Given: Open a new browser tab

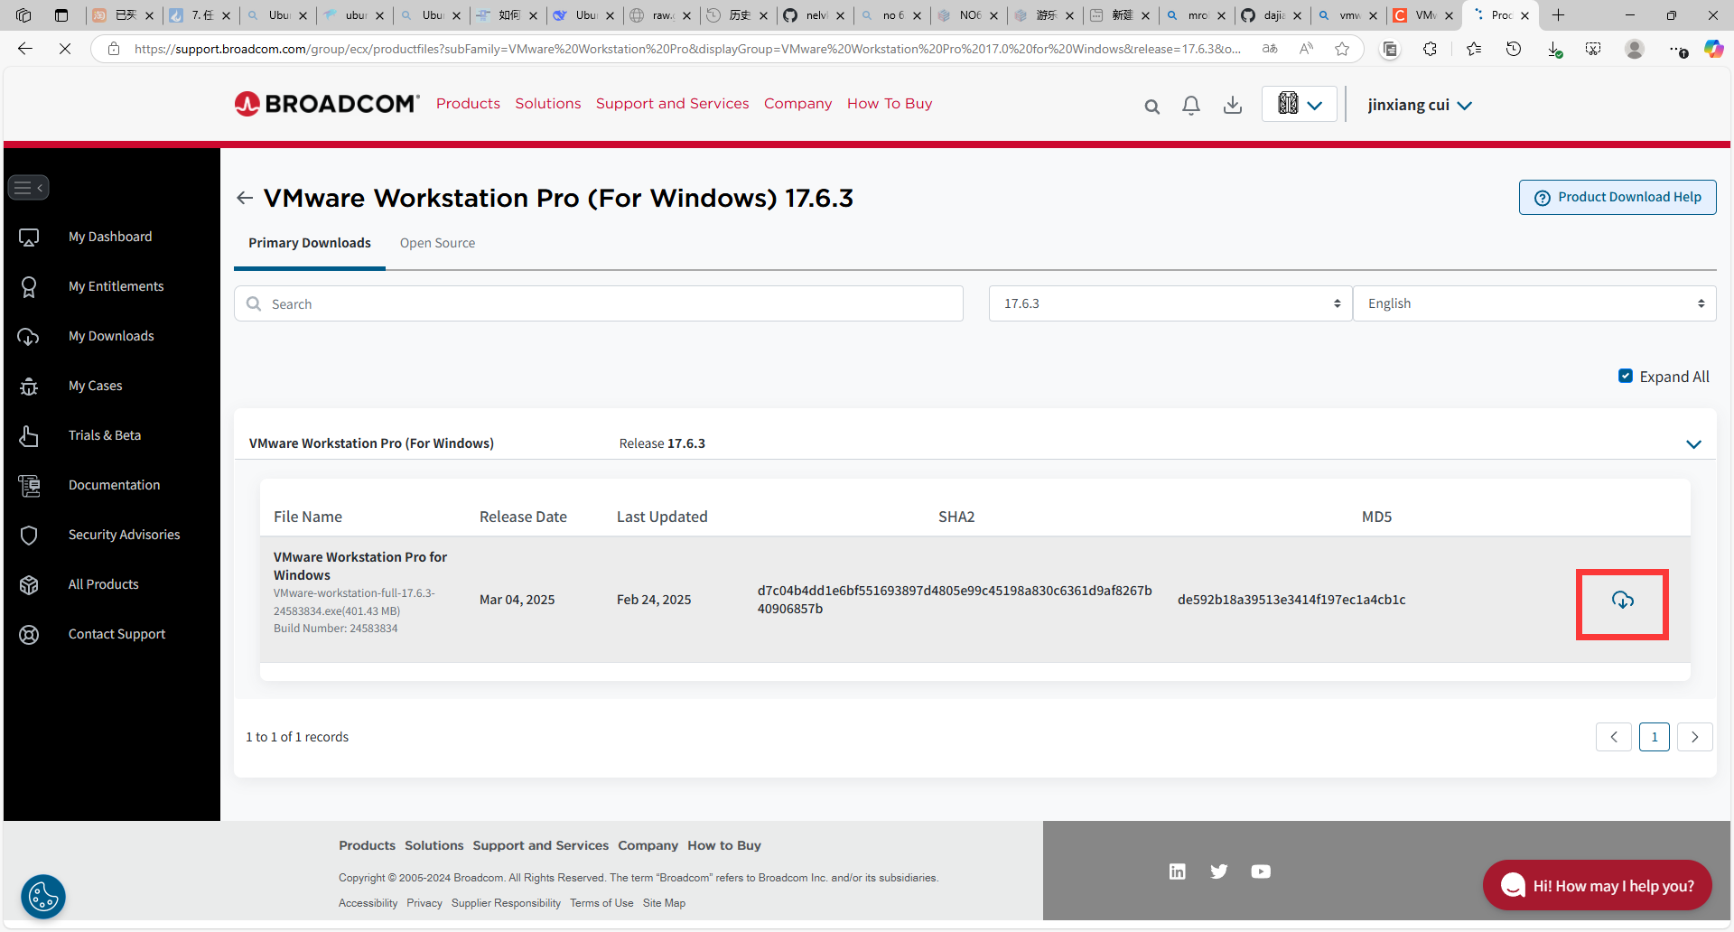Looking at the screenshot, I should tap(1559, 15).
